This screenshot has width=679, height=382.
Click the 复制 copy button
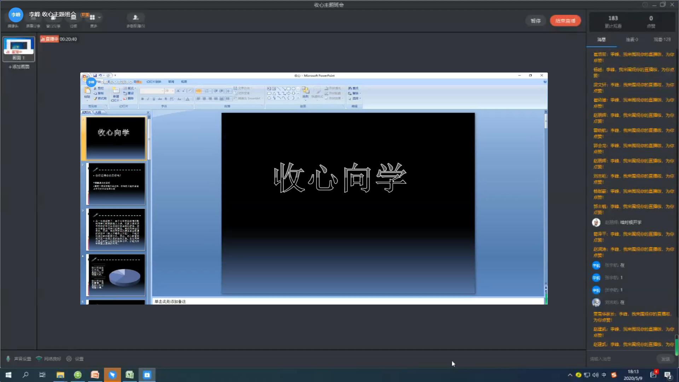tap(99, 93)
